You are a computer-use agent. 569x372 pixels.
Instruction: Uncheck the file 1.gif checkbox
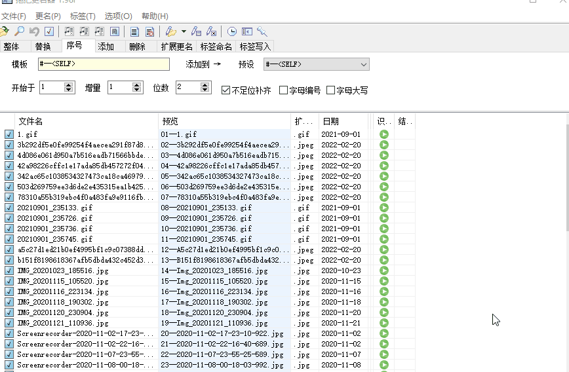pos(9,134)
